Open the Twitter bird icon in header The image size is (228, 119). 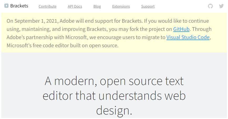(221, 6)
